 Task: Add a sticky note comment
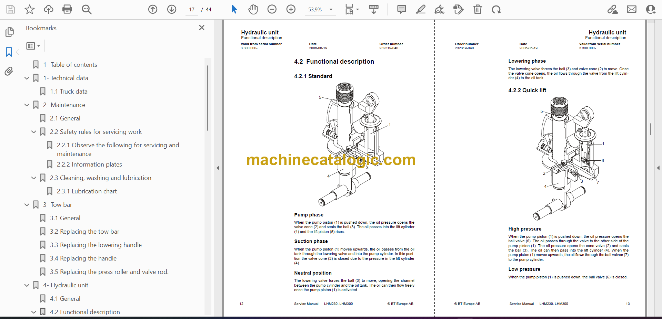pyautogui.click(x=402, y=9)
